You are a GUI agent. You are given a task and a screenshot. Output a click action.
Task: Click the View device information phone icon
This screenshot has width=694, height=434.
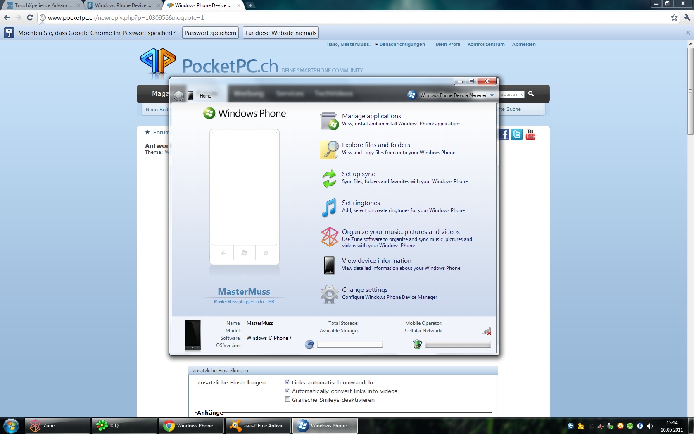329,265
